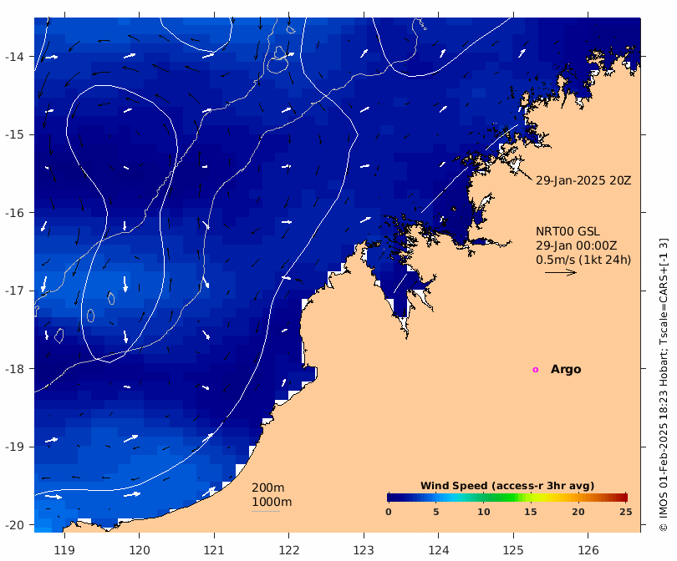Click latitude axis label -16
Viewport: 677px width, 561px height.
tap(14, 213)
